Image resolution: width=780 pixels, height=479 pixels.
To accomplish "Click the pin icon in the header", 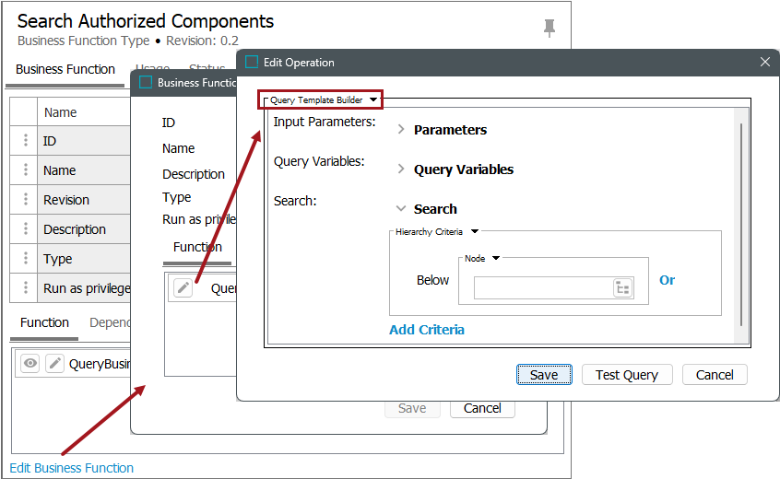I will 550,29.
